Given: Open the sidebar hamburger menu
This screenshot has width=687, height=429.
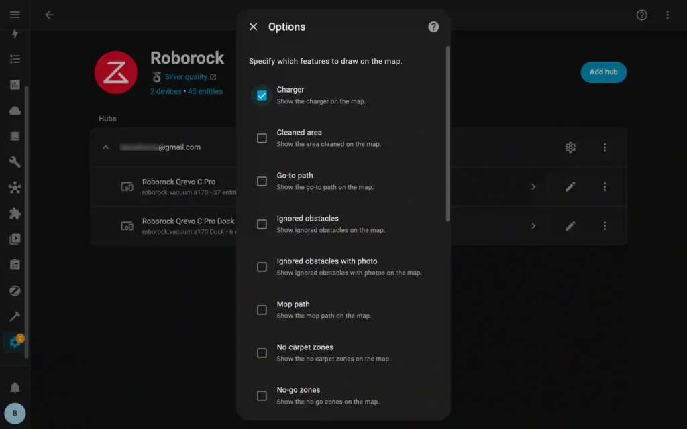Looking at the screenshot, I should click(15, 14).
